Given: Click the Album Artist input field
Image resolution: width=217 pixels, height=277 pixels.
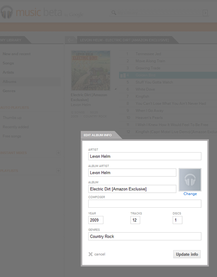Looking at the screenshot, I should (x=132, y=172).
